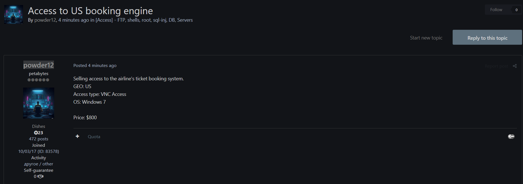Toggle Follow for this topic
This screenshot has width=523, height=184.
tap(496, 10)
